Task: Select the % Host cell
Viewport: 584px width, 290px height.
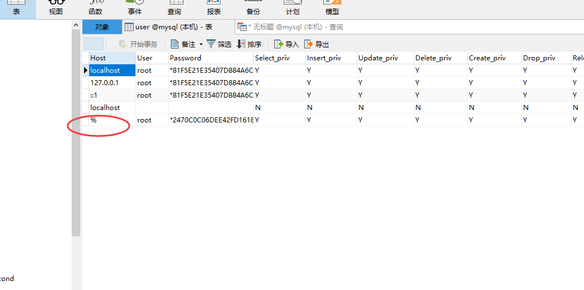Action: pyautogui.click(x=112, y=120)
